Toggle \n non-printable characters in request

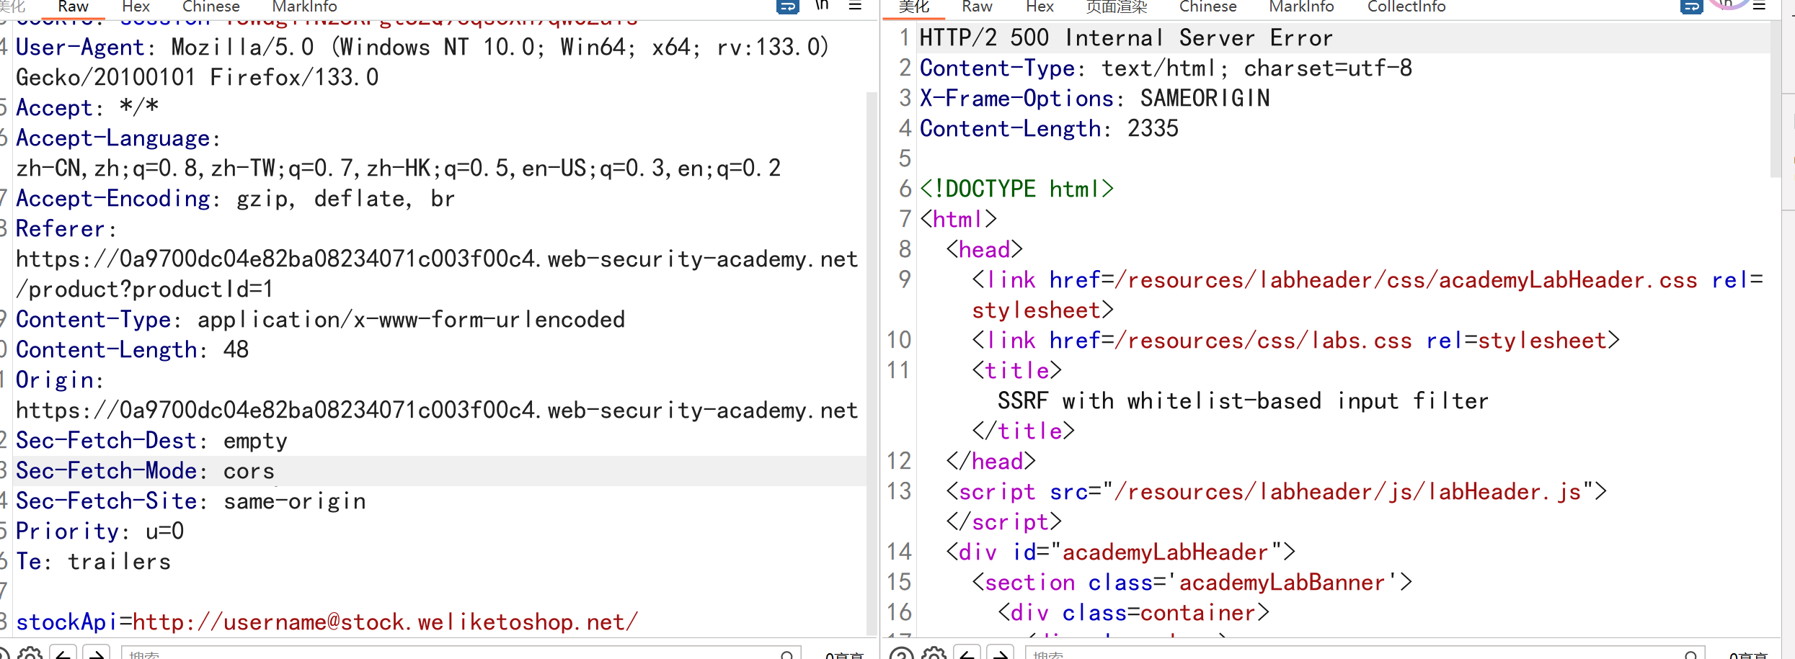coord(822,6)
